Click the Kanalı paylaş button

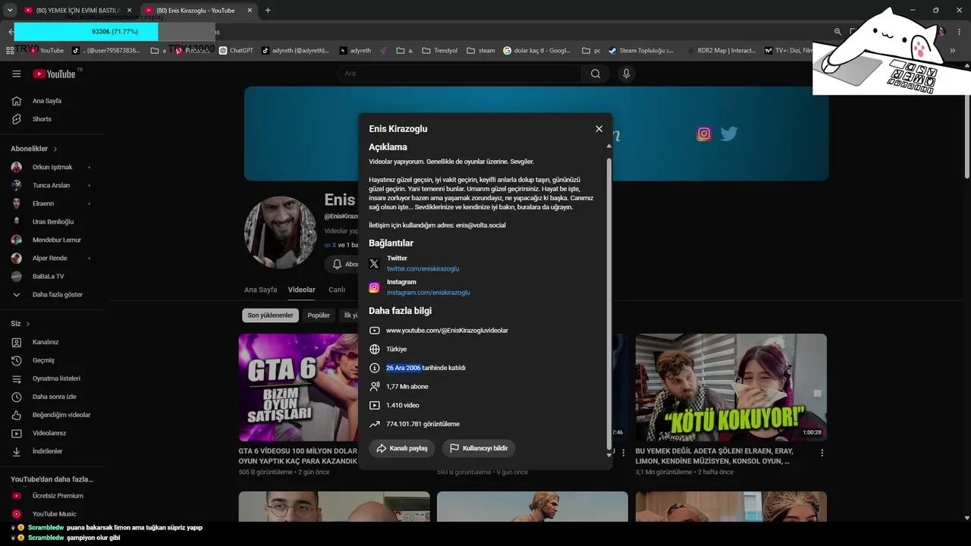coord(402,448)
